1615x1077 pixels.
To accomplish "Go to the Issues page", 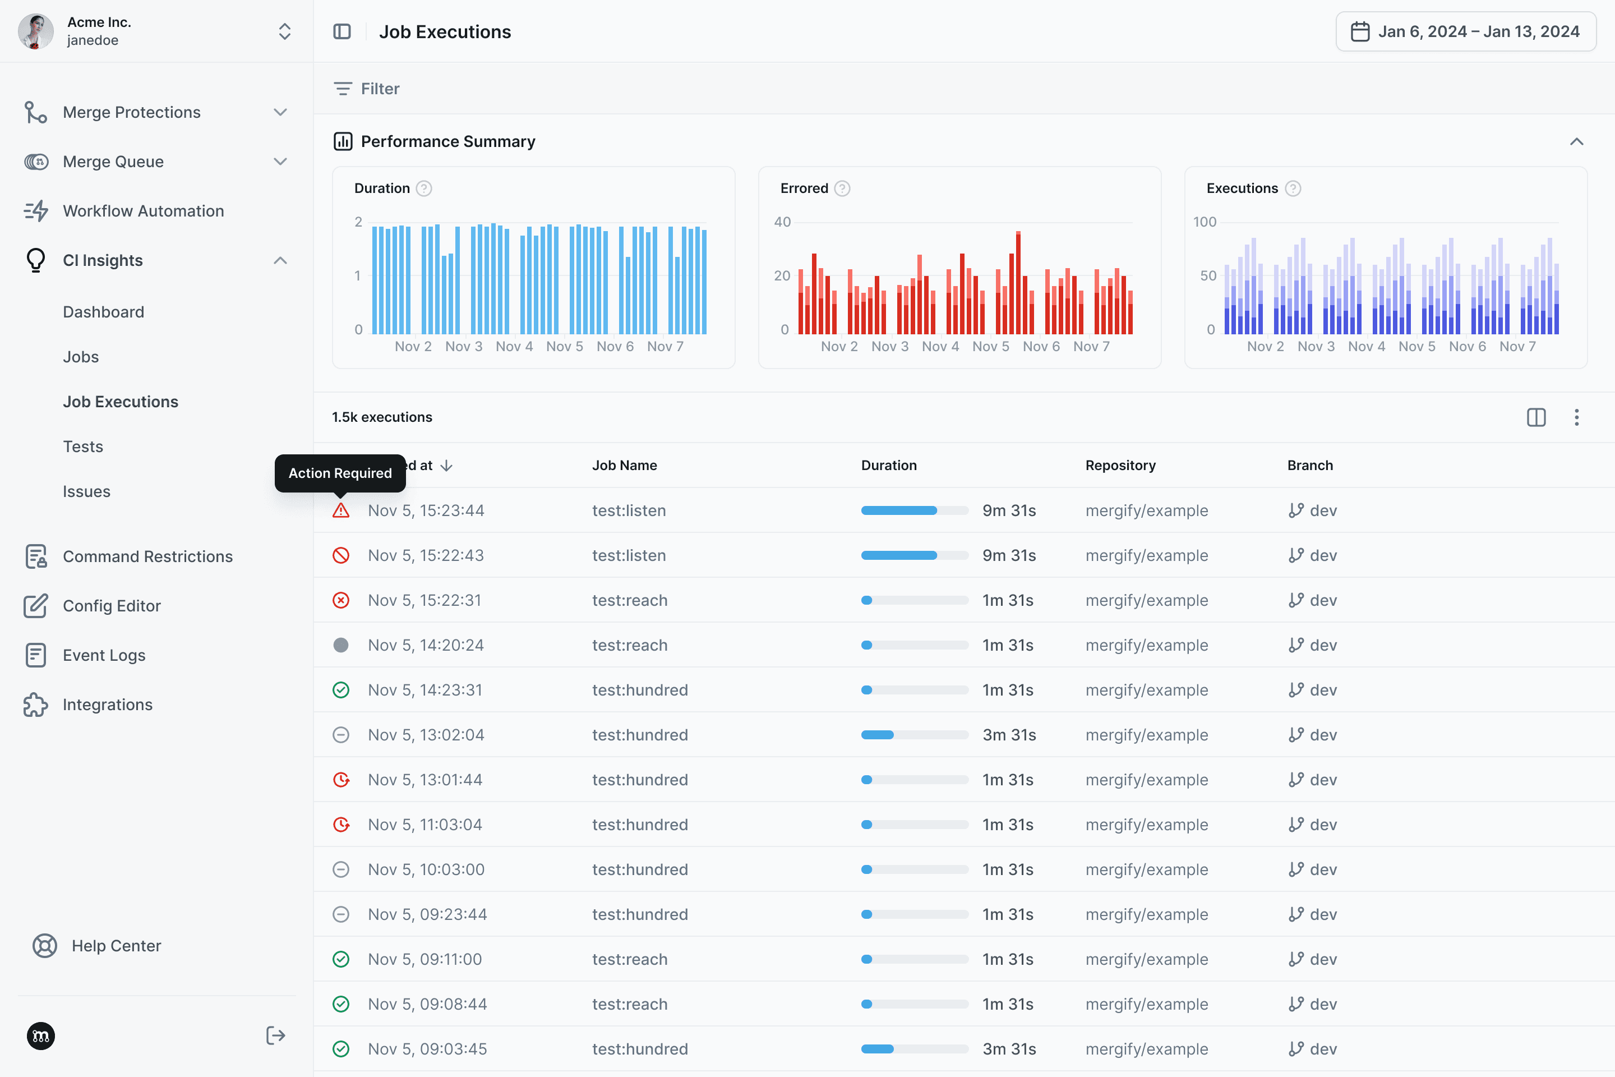I will tap(86, 491).
